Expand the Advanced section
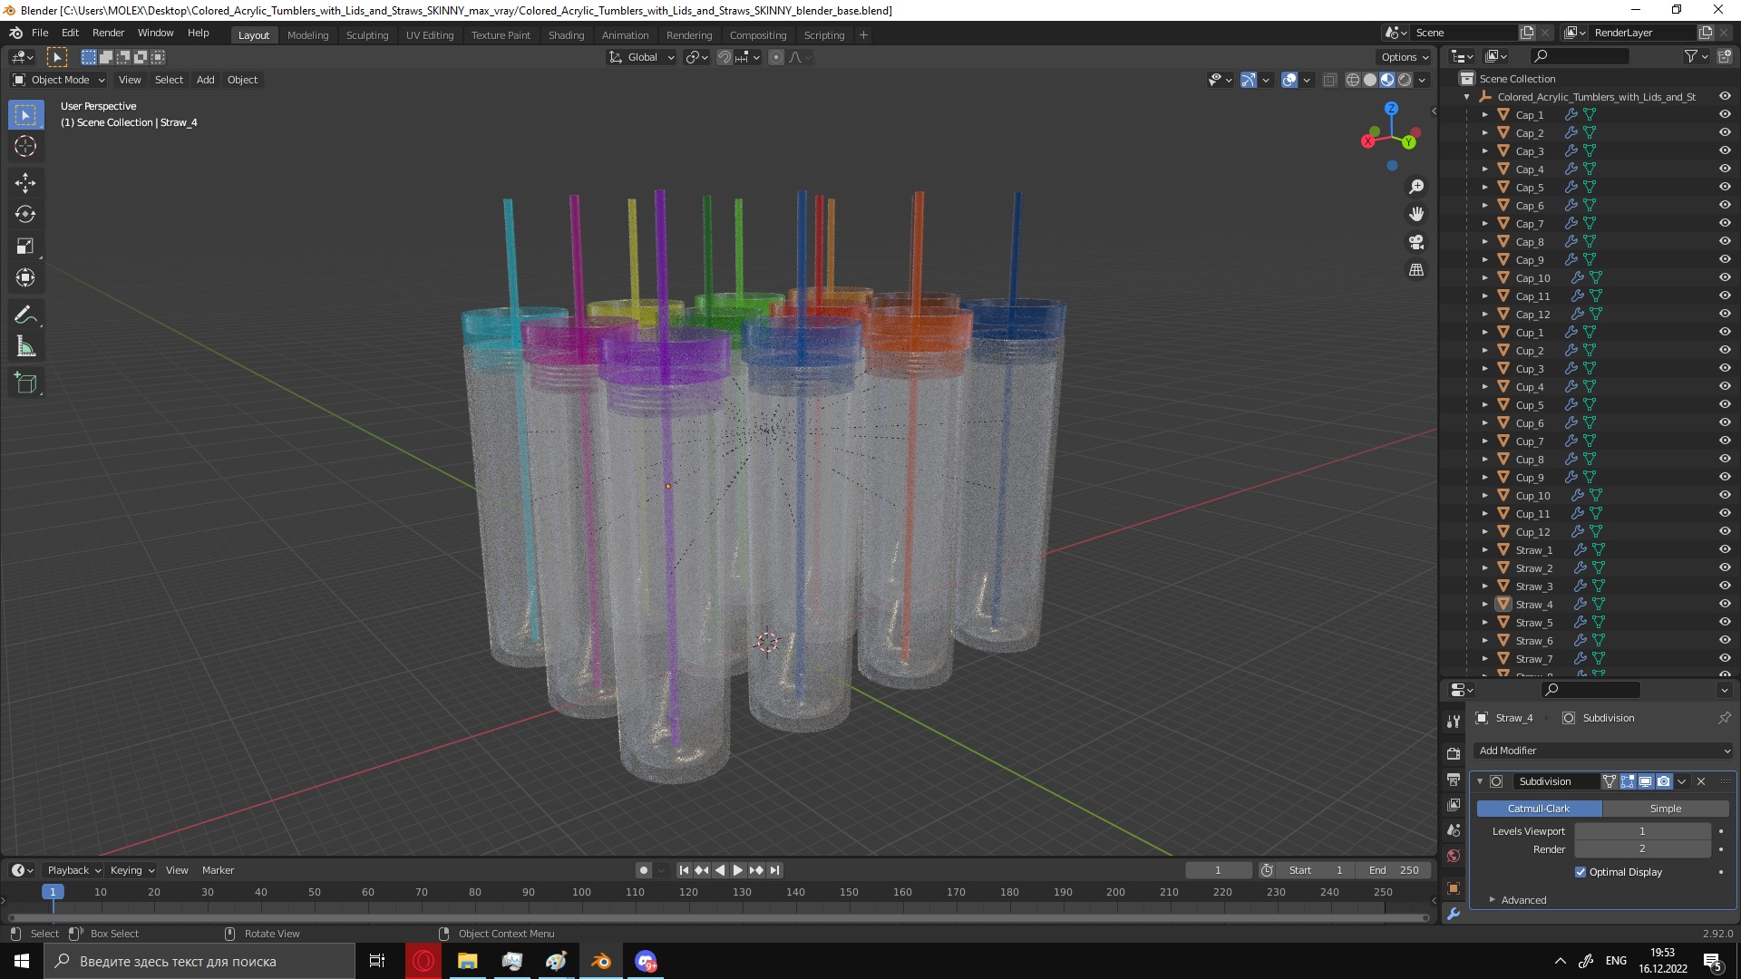Screen dimensions: 1741x979 [x=1523, y=900]
